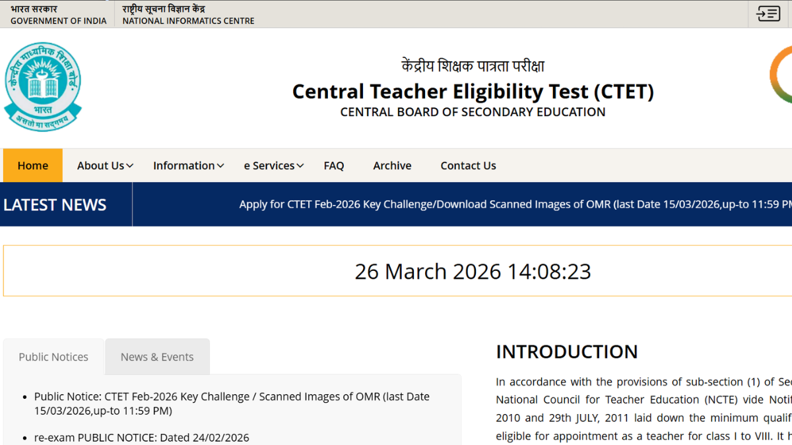This screenshot has width=792, height=445.
Task: Expand the About Us dropdown menu
Action: pos(105,165)
